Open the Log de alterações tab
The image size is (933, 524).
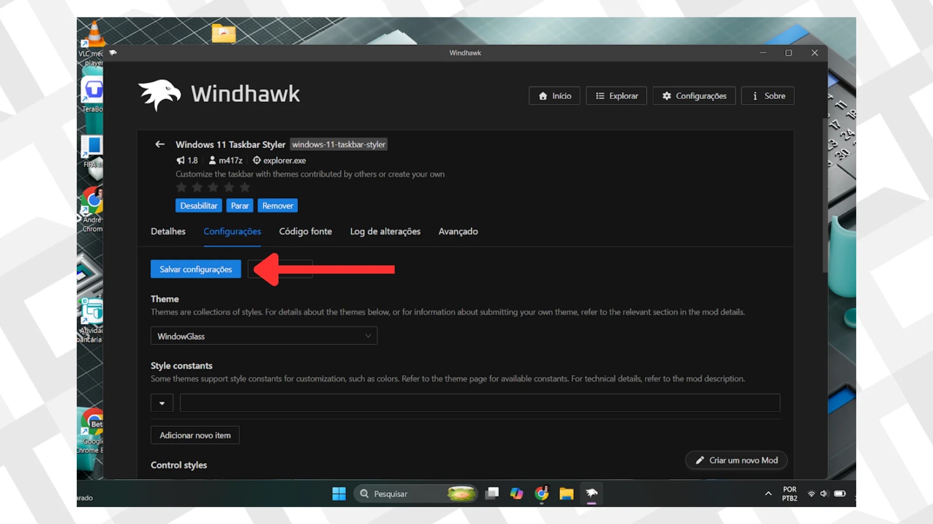[385, 231]
